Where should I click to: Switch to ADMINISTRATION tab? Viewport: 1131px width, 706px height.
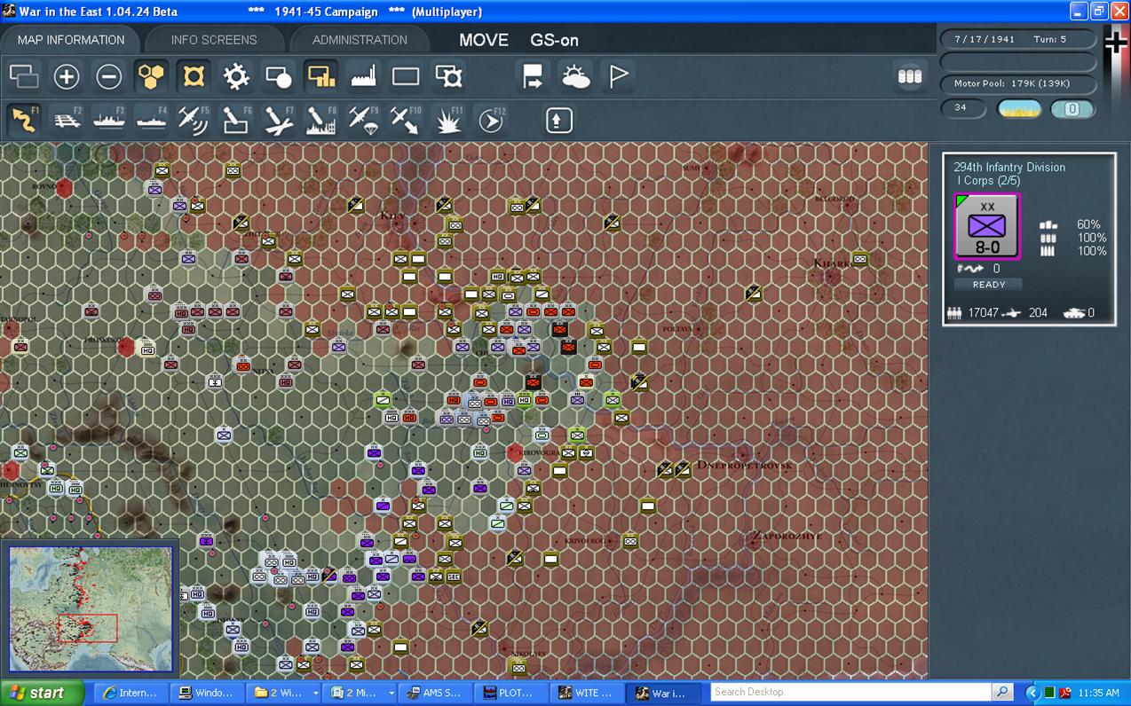360,40
